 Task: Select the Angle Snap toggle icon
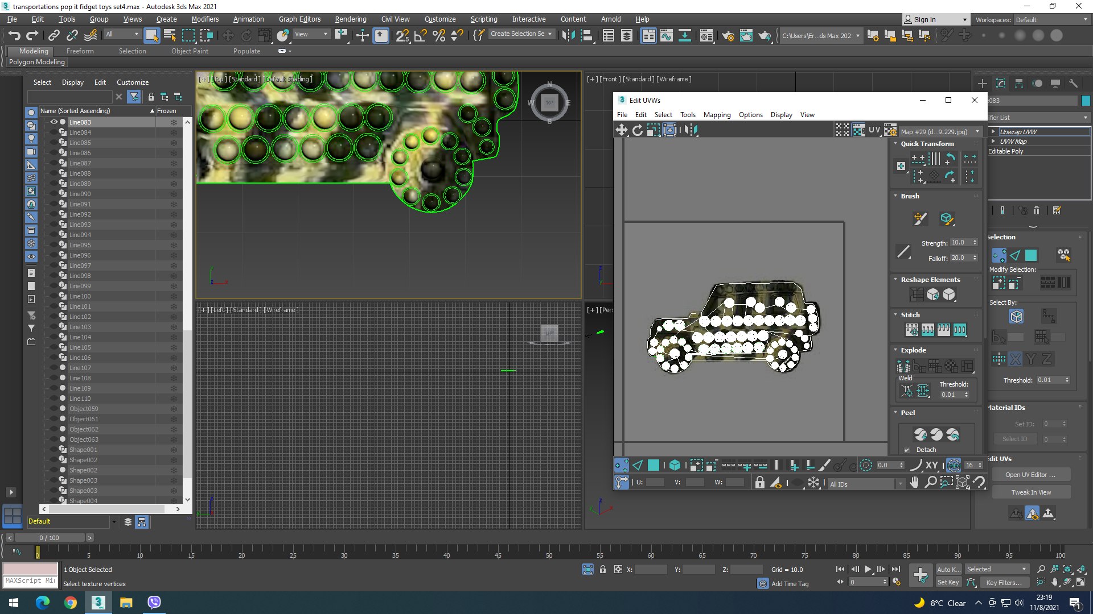click(x=420, y=36)
